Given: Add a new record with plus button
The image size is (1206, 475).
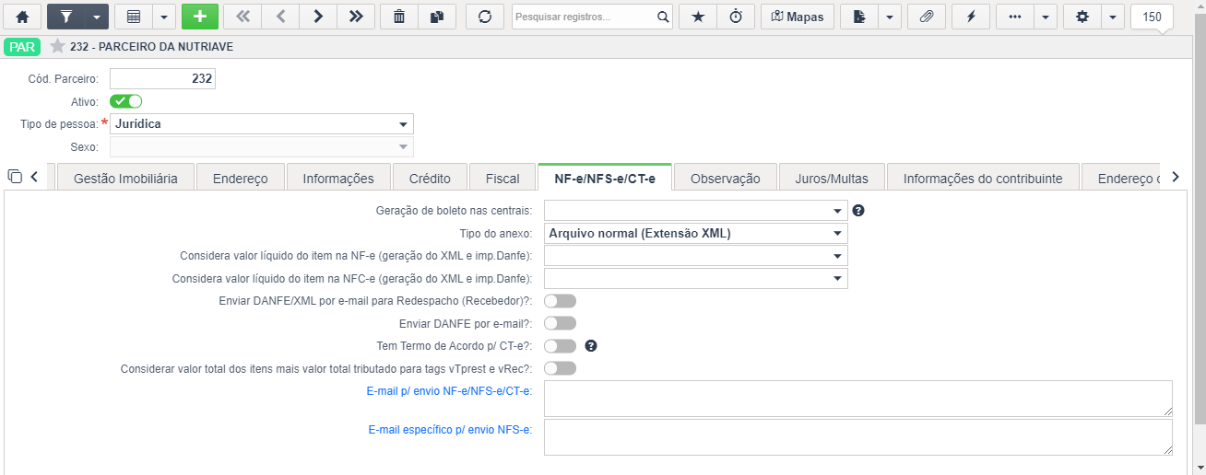Looking at the screenshot, I should pos(200,17).
